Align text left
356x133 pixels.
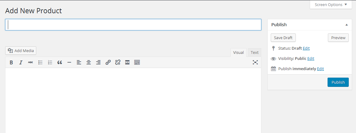pos(79,63)
